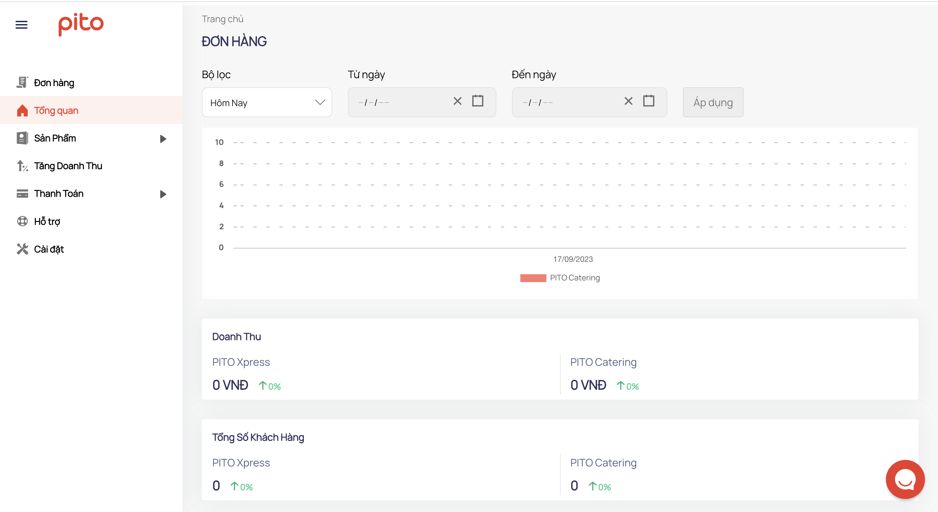Open the Hỗ trợ menu item
This screenshot has width=938, height=512.
91,221
